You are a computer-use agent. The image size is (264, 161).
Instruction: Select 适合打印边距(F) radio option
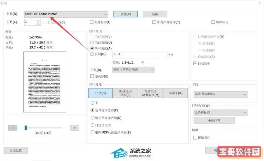point(93,110)
